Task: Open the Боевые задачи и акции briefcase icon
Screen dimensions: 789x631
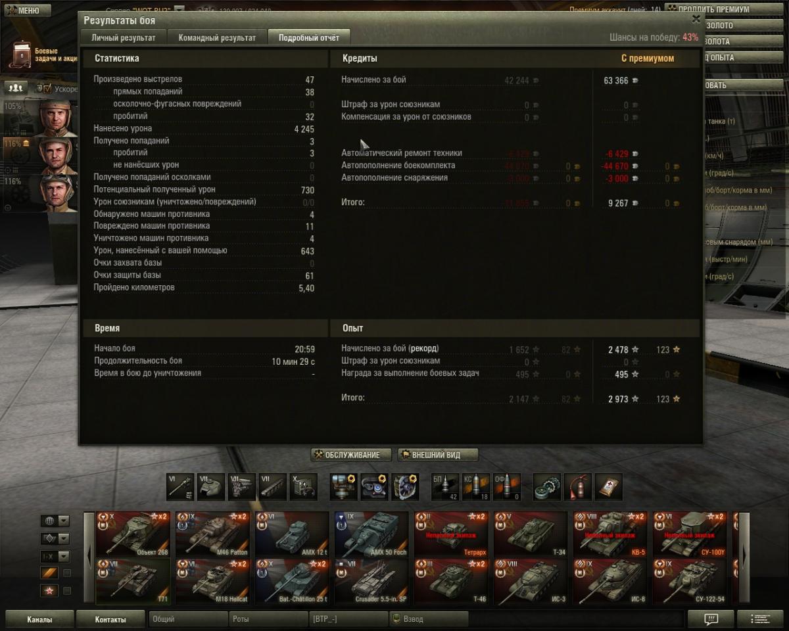Action: click(x=22, y=56)
